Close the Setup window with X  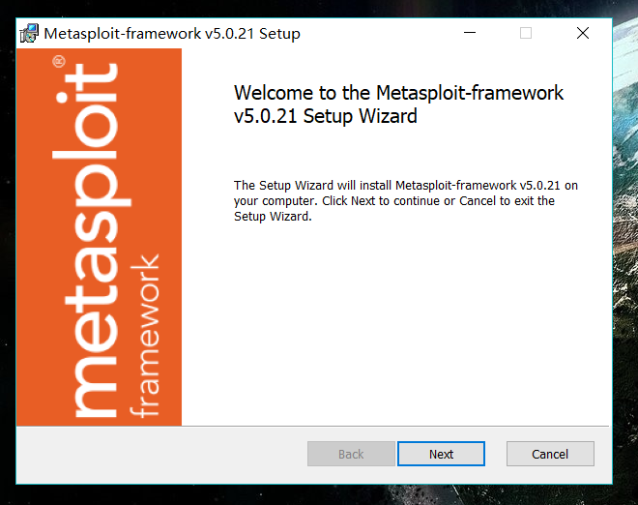(583, 33)
